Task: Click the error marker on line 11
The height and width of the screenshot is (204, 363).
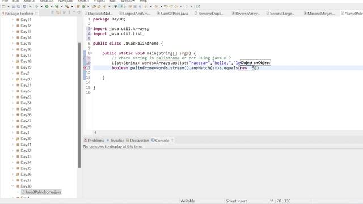Action: (85, 68)
